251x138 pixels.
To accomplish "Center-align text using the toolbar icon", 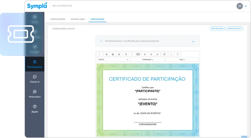I will click(113, 54).
